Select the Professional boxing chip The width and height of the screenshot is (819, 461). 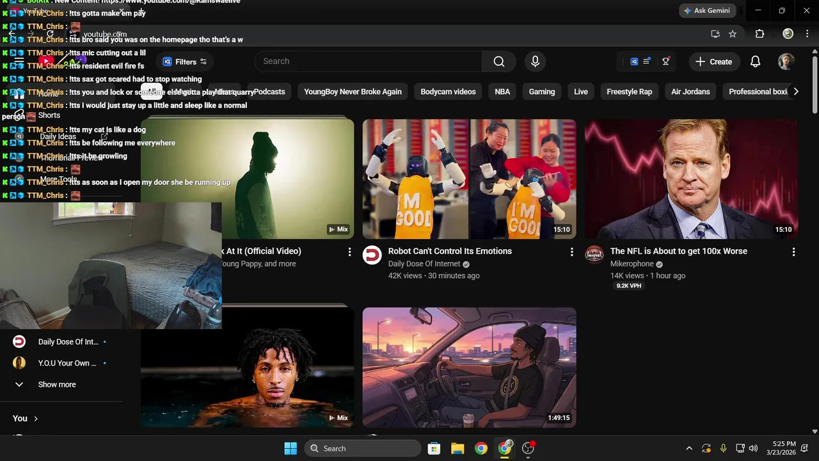point(757,92)
